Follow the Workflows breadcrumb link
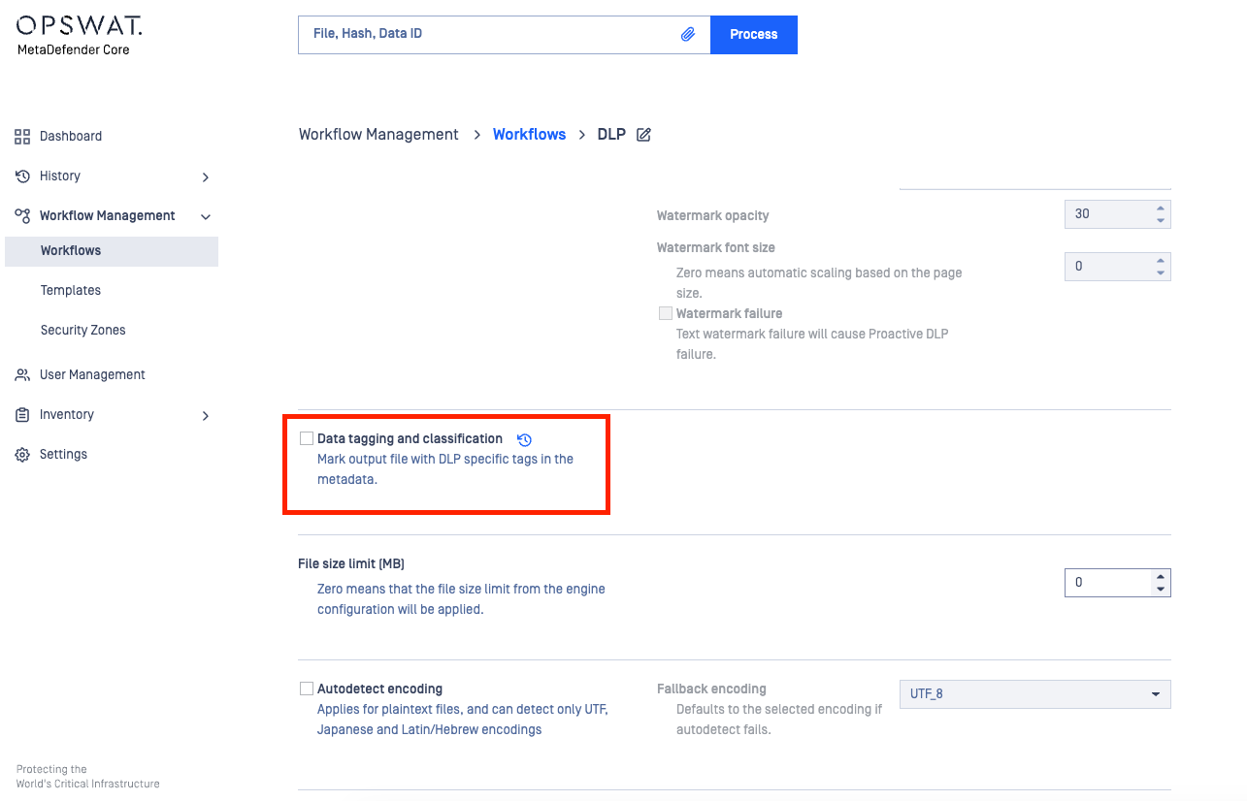The width and height of the screenshot is (1247, 801). pyautogui.click(x=529, y=135)
